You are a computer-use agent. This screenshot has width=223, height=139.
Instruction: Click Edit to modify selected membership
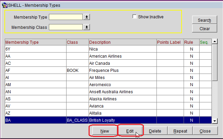click(130, 131)
